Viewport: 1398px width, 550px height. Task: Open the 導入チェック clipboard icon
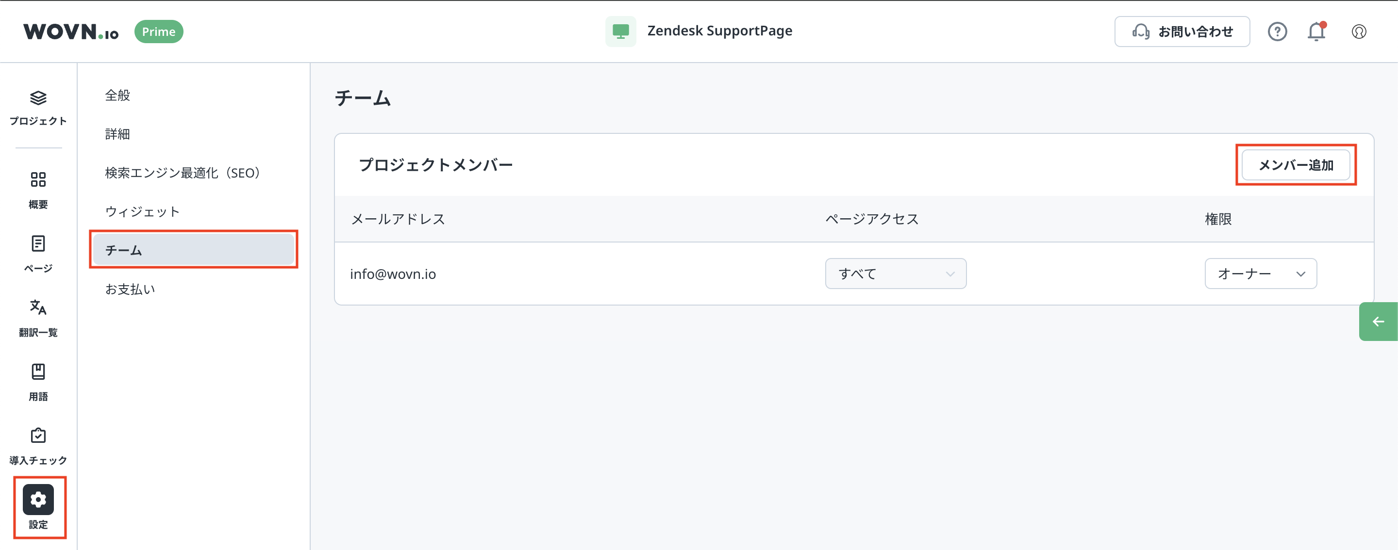click(x=38, y=436)
